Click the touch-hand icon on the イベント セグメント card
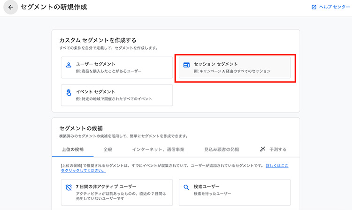The width and height of the screenshot is (352, 210). (69, 92)
